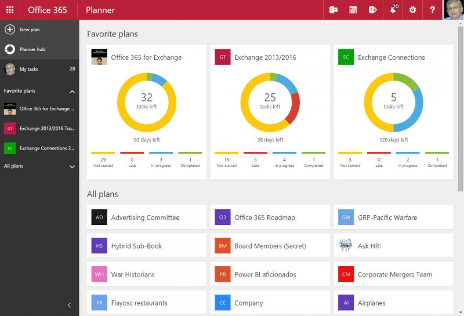
Task: Click the CM red plan icon
Action: coord(346,274)
